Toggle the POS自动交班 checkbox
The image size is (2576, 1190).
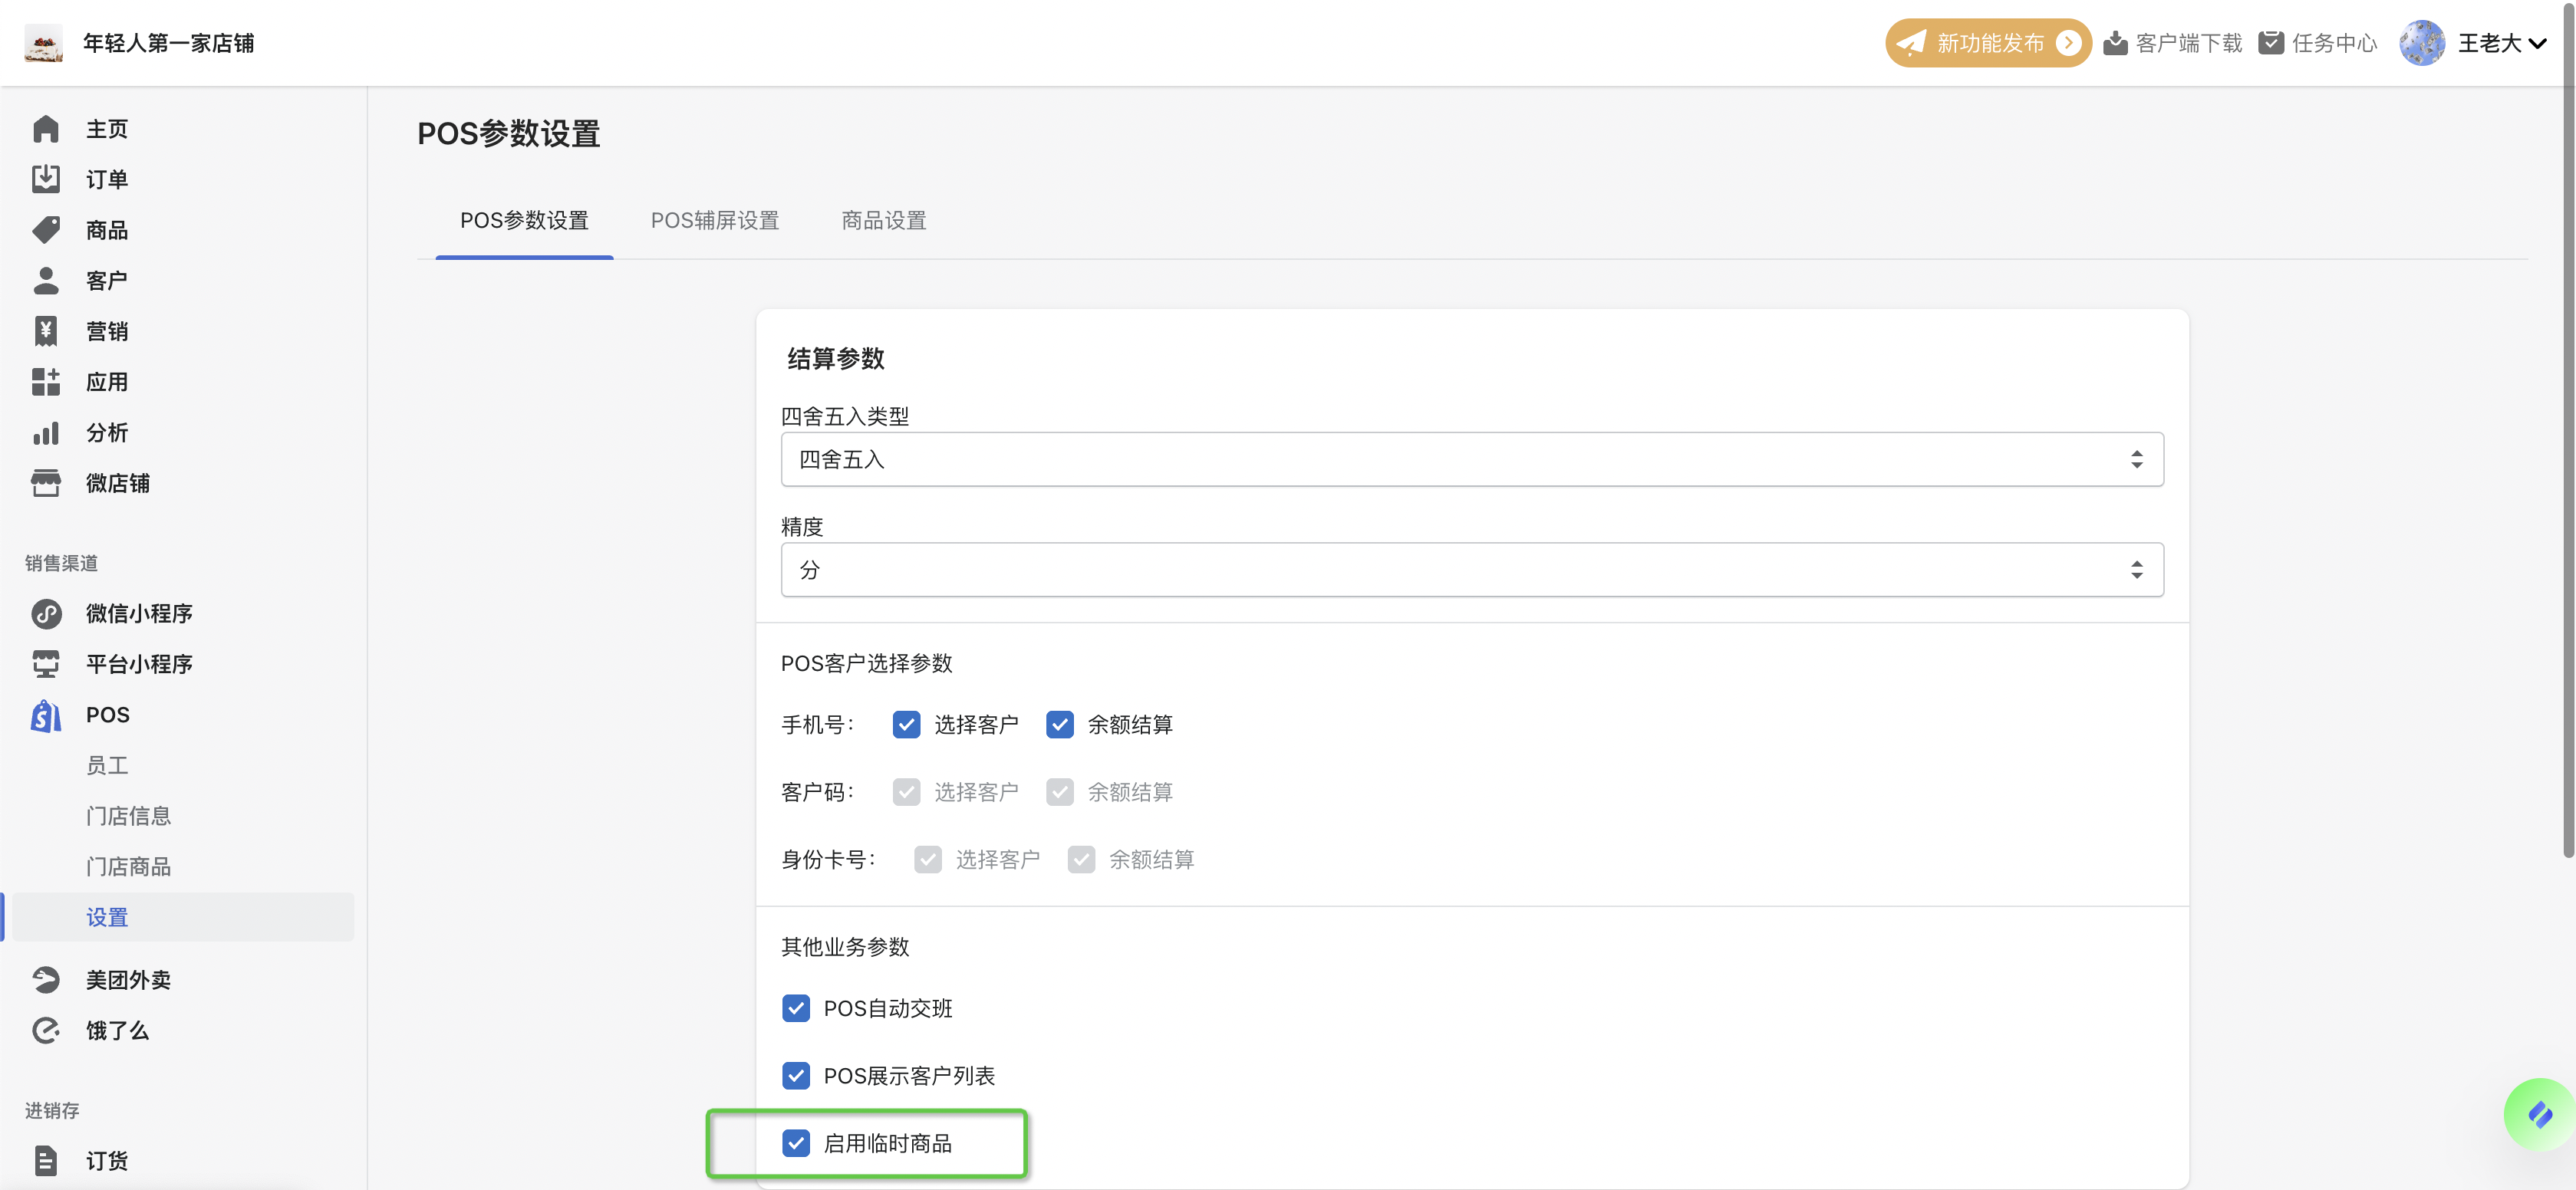point(796,1008)
